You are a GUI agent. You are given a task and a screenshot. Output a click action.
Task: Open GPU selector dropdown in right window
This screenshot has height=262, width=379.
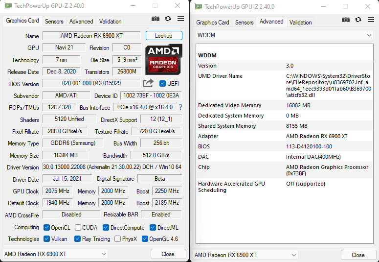pos(245,255)
